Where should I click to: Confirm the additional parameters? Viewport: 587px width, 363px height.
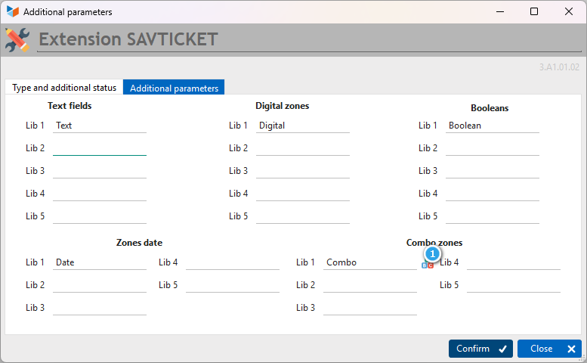click(x=480, y=349)
